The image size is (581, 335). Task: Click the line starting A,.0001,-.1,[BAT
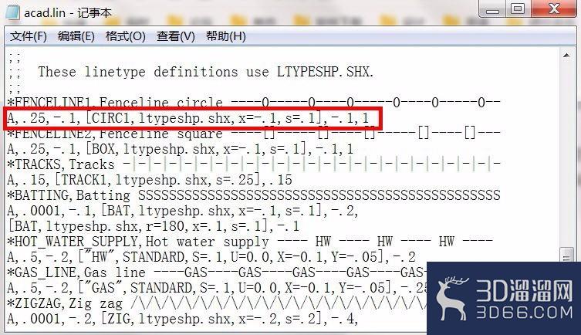pyautogui.click(x=183, y=211)
